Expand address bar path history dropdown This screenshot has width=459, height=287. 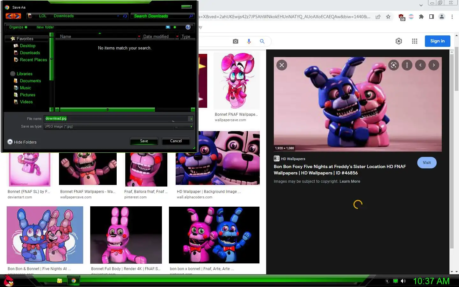point(118,16)
